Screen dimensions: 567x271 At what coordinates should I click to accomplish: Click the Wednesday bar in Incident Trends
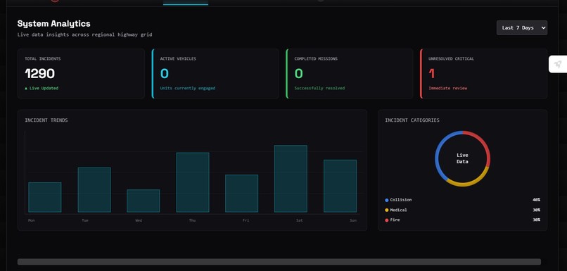(144, 201)
